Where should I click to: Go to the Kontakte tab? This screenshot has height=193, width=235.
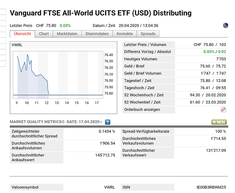point(125,34)
